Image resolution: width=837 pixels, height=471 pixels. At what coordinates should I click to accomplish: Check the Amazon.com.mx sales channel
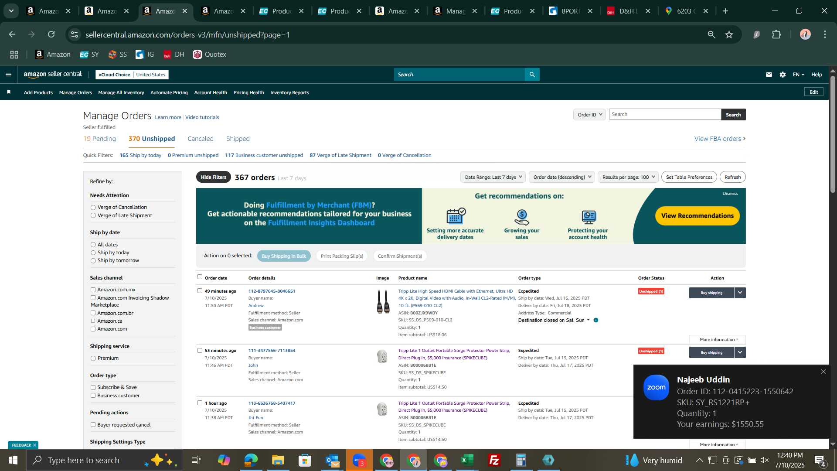93,290
